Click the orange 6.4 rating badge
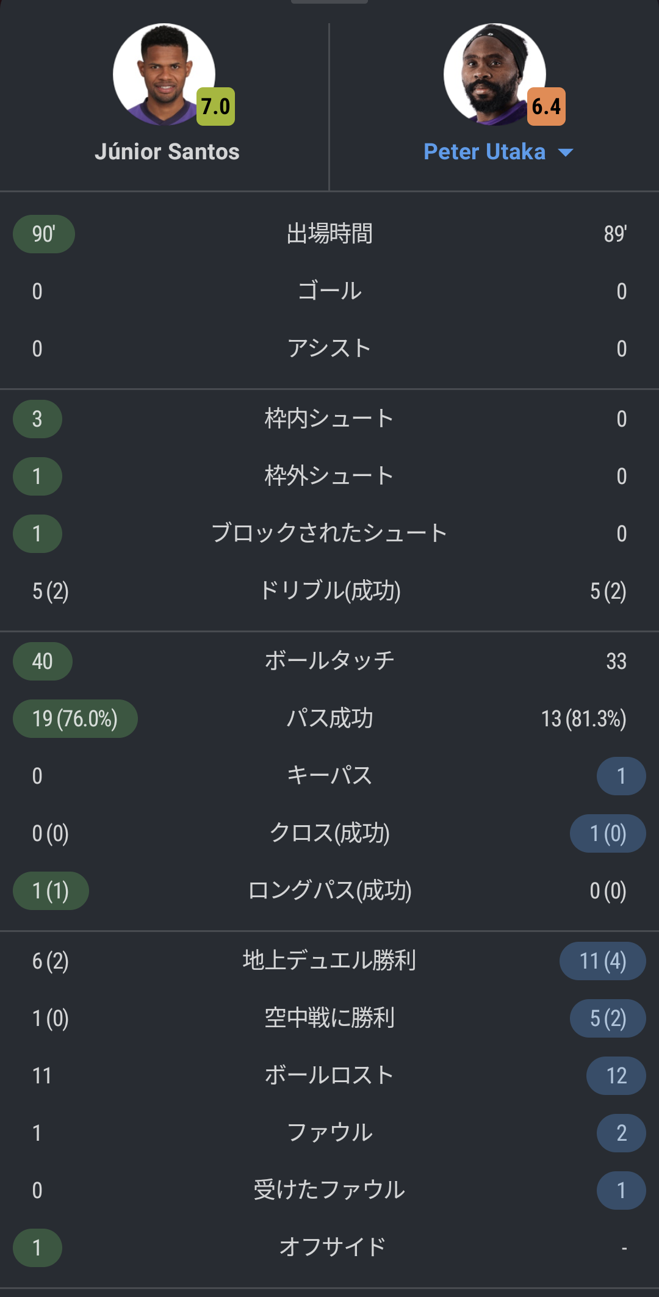This screenshot has height=1297, width=659. (x=546, y=106)
